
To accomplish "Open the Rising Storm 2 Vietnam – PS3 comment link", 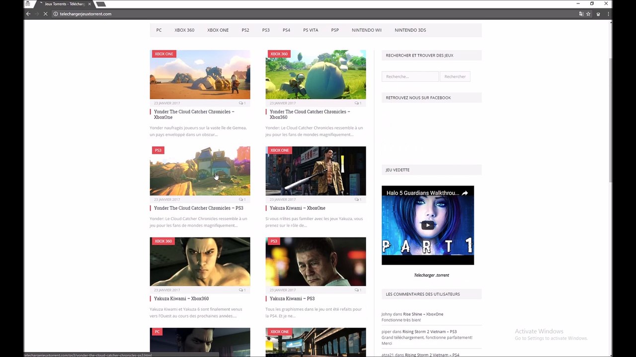I will click(x=430, y=332).
